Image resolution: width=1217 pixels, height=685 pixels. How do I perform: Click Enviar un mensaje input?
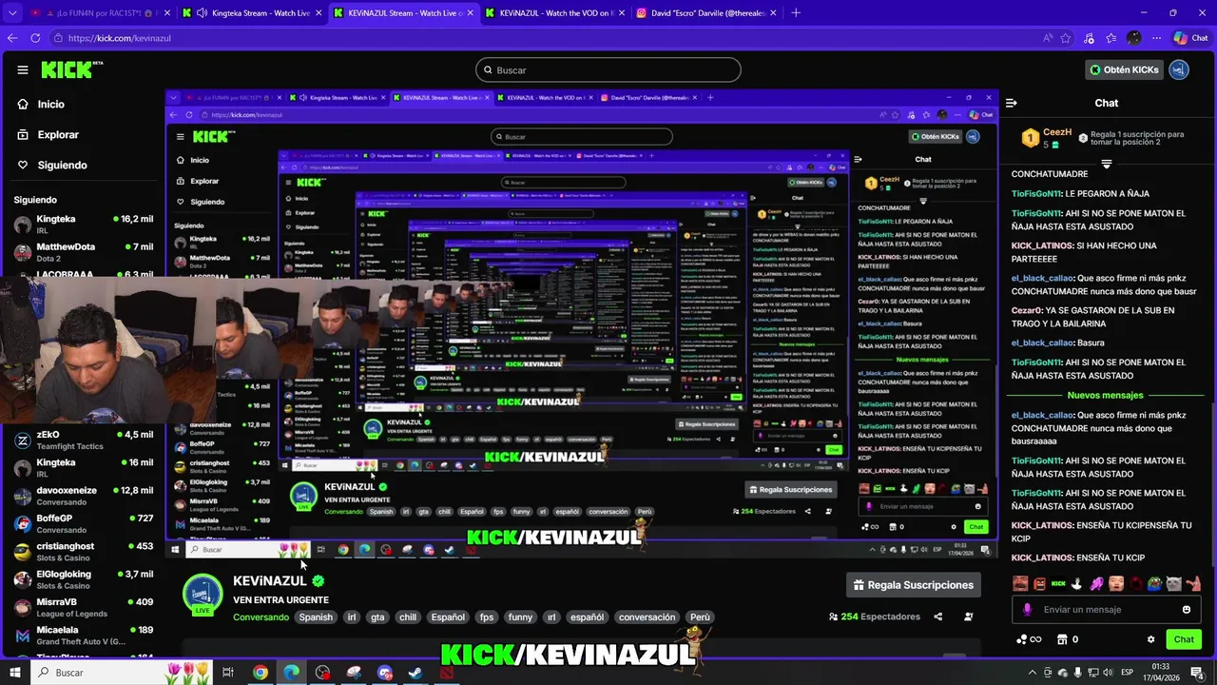coord(1107,610)
